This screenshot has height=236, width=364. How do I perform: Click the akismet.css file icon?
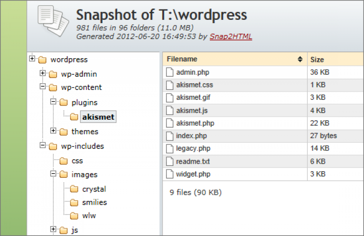170,85
